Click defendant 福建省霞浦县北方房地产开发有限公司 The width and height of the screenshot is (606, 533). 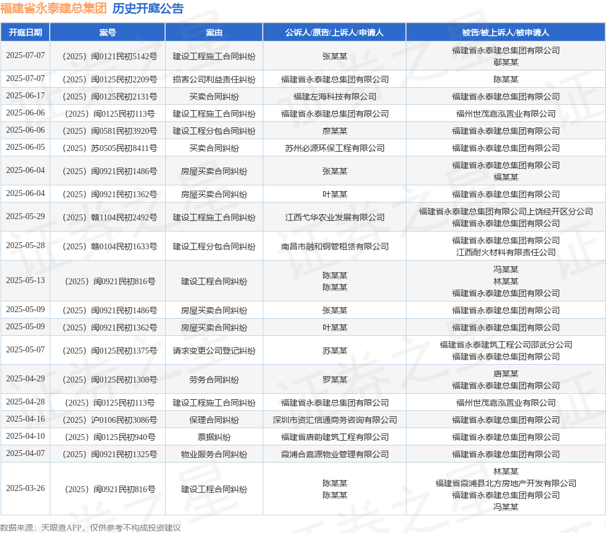click(x=506, y=483)
